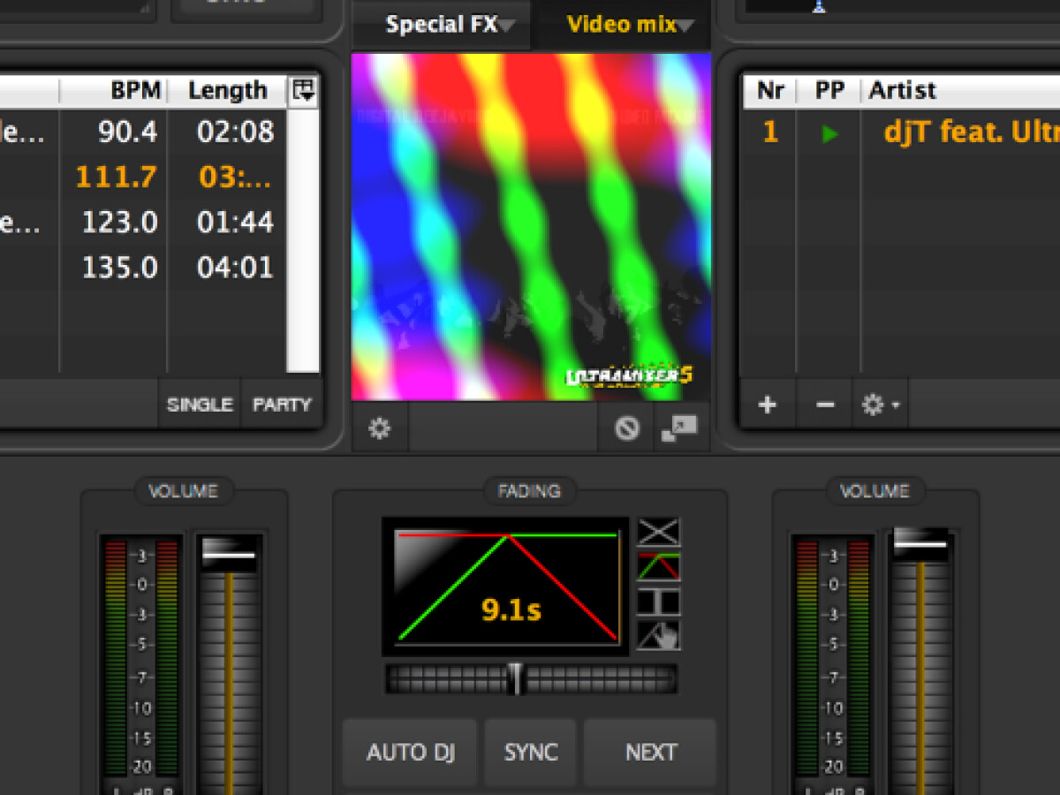Open the Special FX dropdown
1060x795 pixels.
click(x=450, y=25)
